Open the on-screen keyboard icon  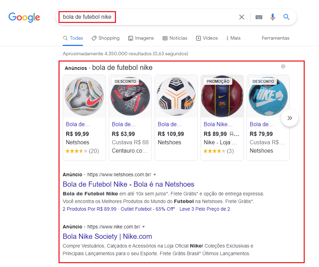tap(259, 17)
